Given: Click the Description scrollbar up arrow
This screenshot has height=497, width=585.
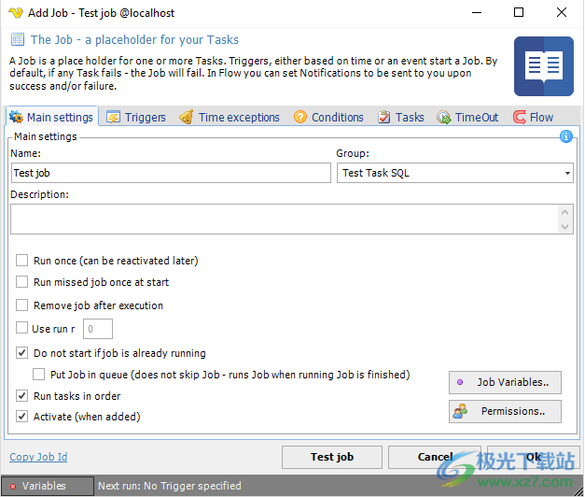Looking at the screenshot, I should point(564,212).
